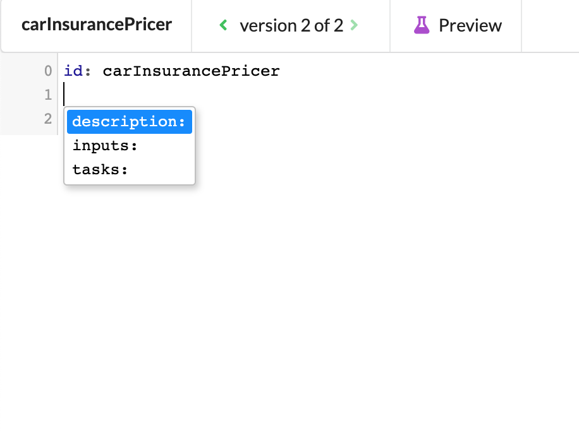Pick the "inputs:" autocomplete suggestion
Image resolution: width=579 pixels, height=433 pixels.
point(106,146)
